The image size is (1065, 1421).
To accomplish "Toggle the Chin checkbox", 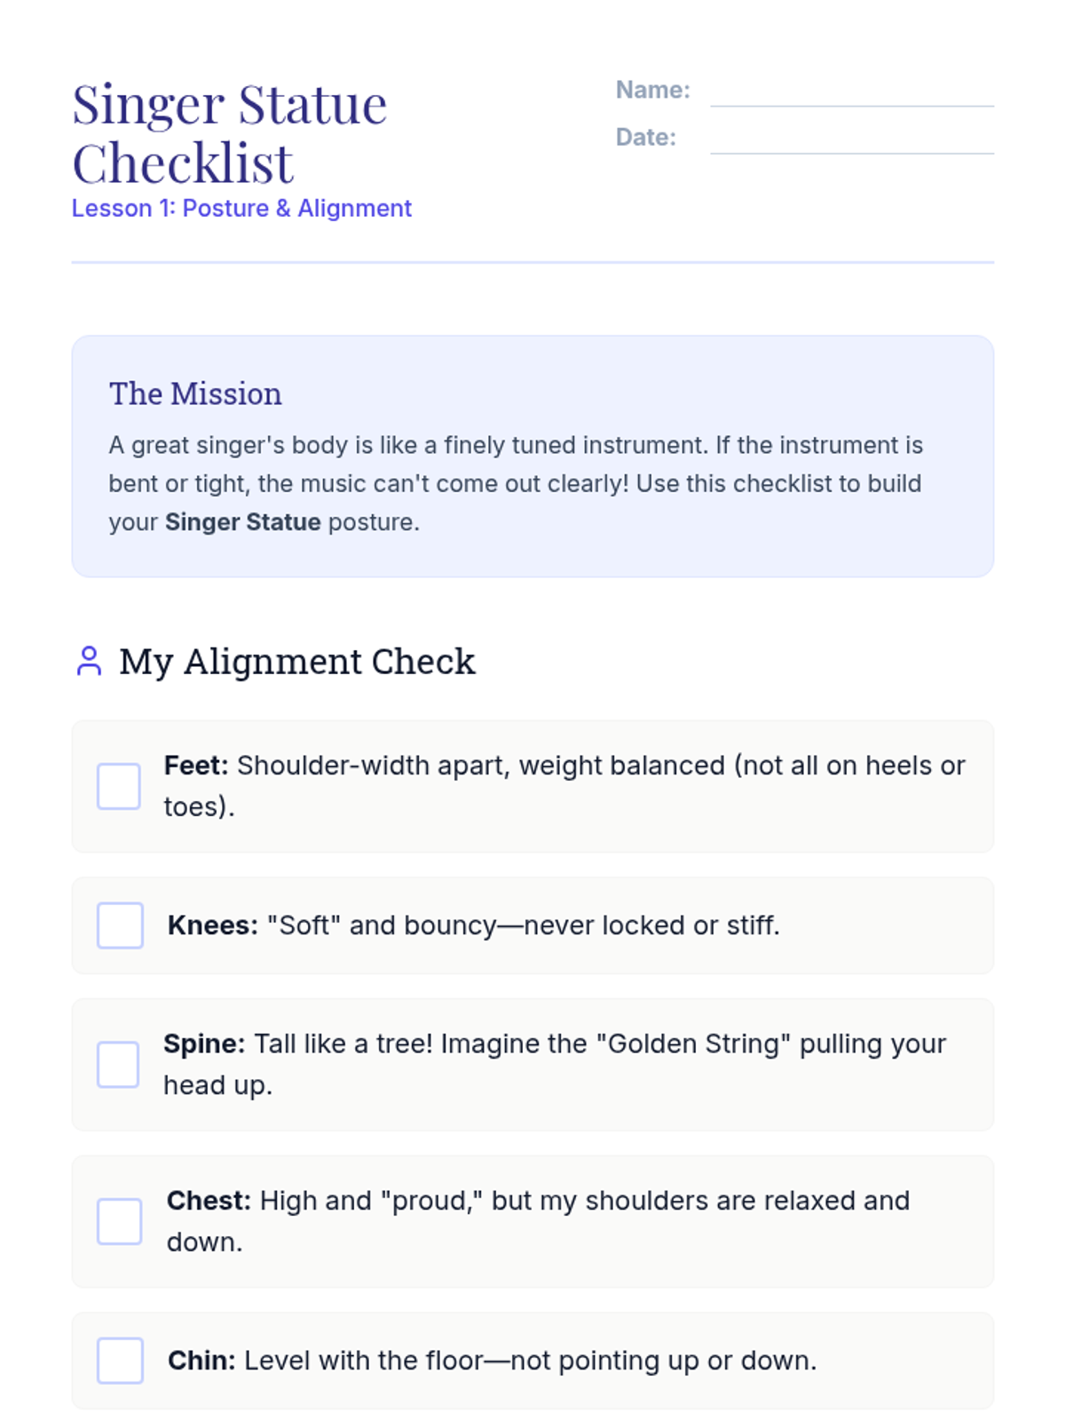I will (x=120, y=1361).
